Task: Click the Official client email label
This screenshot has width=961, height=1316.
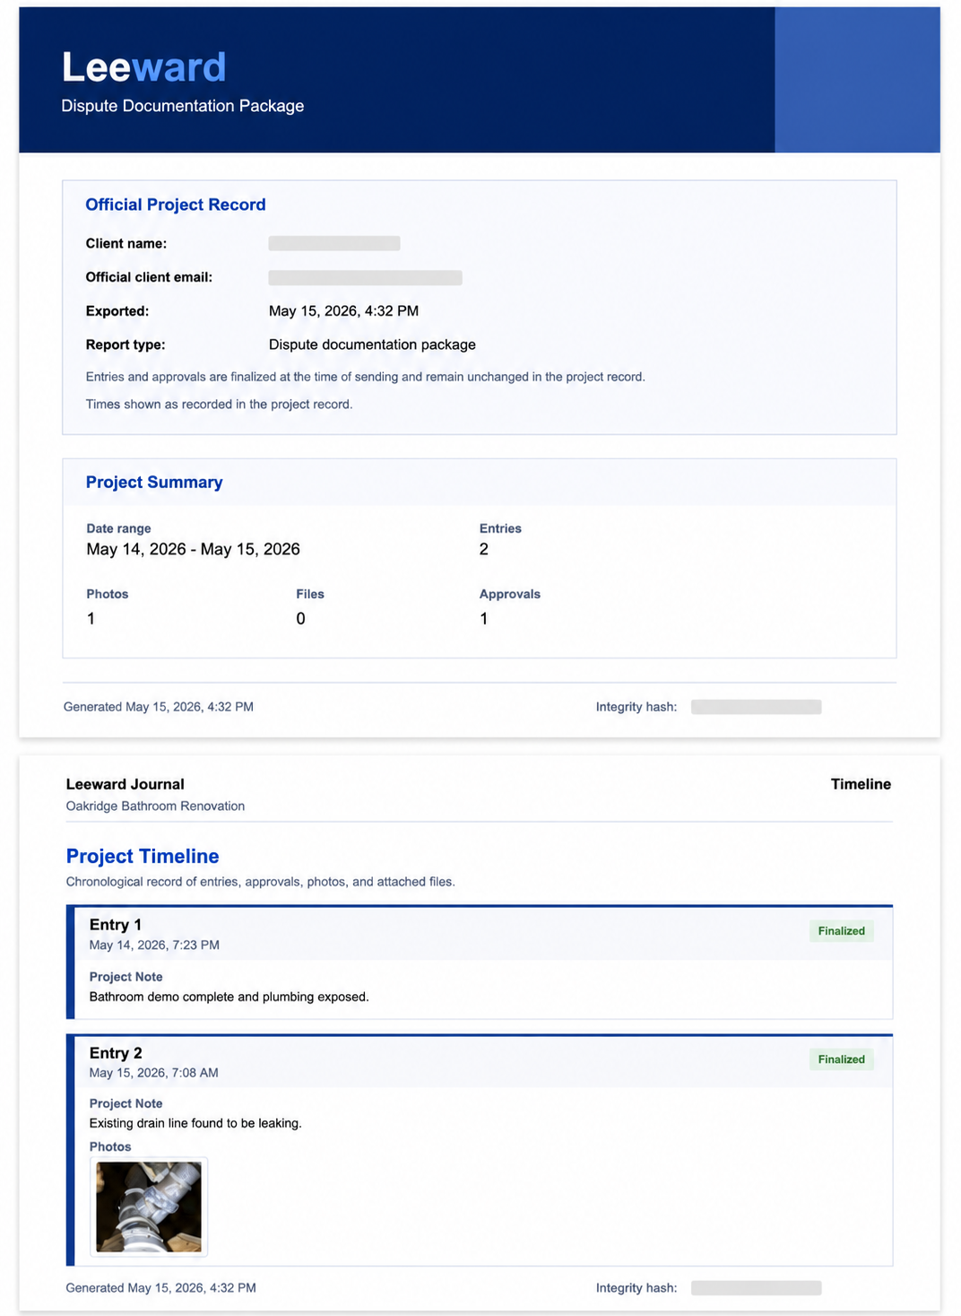Action: coord(149,277)
